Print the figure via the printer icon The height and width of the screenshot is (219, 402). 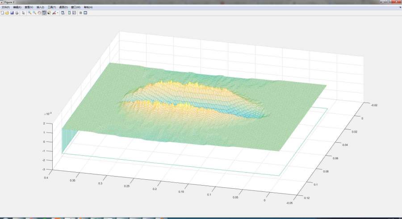click(x=17, y=13)
